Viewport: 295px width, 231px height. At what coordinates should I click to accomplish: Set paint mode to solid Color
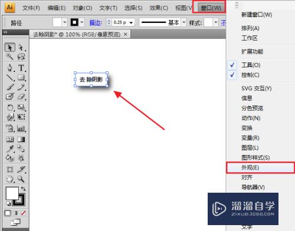(x=8, y=213)
